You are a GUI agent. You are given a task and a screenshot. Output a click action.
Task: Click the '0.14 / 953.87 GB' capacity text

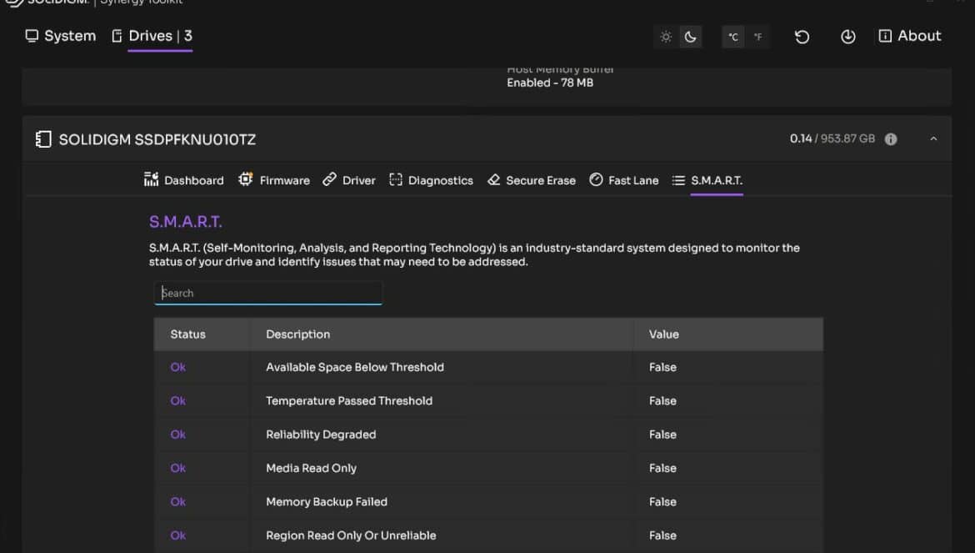(832, 138)
